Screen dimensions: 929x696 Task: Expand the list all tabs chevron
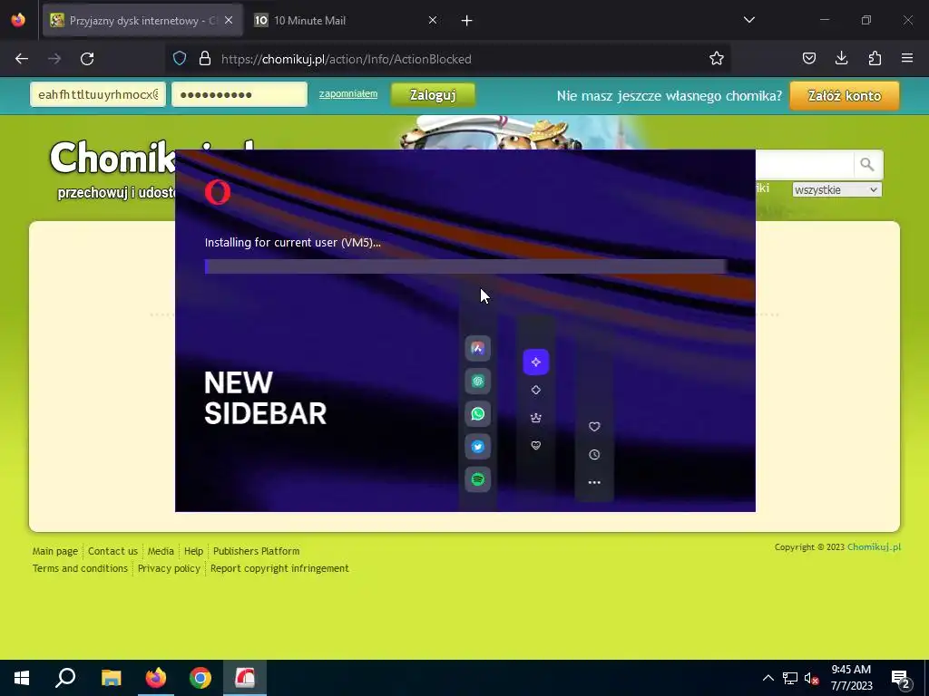(x=748, y=20)
